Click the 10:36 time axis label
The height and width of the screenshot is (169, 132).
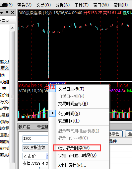[123, 86]
